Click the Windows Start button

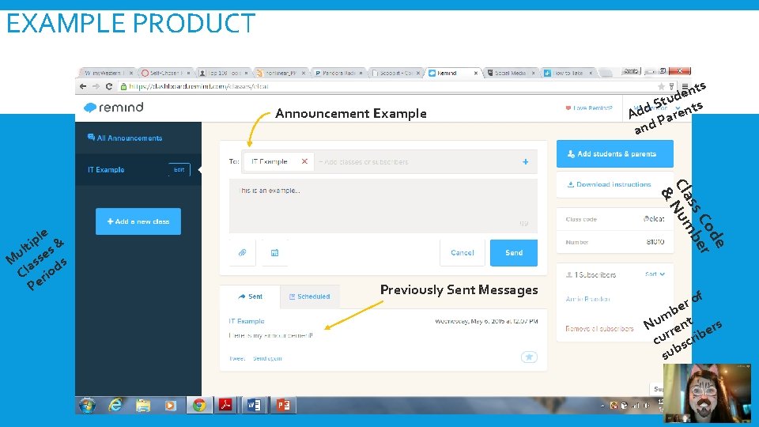tap(87, 405)
